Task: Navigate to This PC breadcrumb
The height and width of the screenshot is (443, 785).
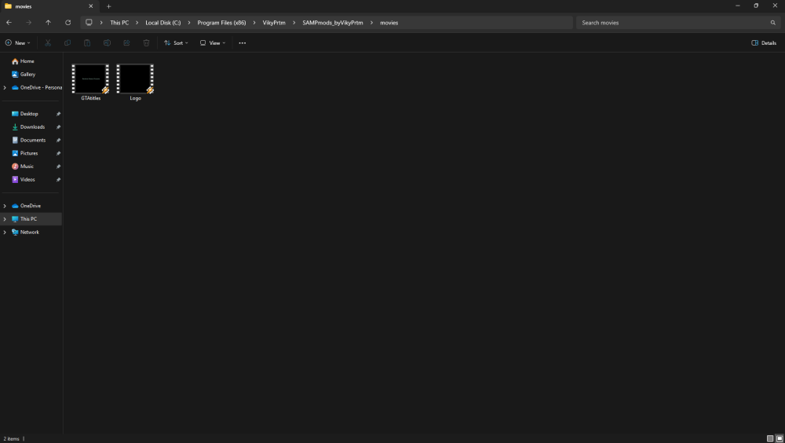Action: (119, 23)
